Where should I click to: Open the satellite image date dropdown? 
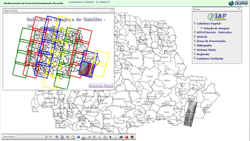click(x=32, y=26)
